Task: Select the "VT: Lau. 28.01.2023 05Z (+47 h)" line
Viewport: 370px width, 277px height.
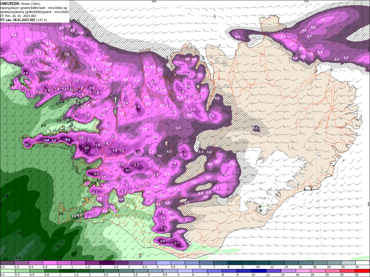Action: pos(24,20)
